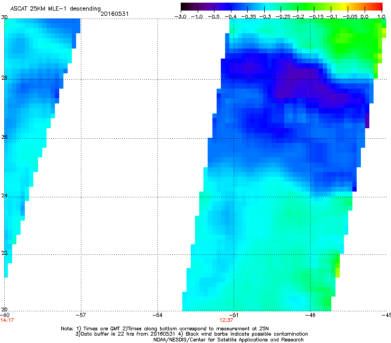Click the latitude label 28

point(4,78)
